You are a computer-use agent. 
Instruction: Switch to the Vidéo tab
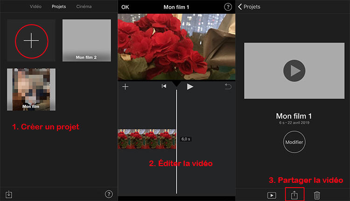(35, 7)
